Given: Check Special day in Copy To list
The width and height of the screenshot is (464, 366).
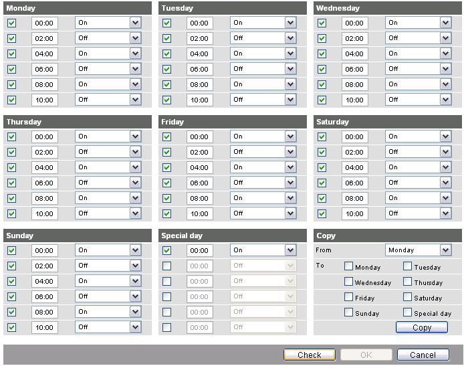Looking at the screenshot, I should [407, 312].
